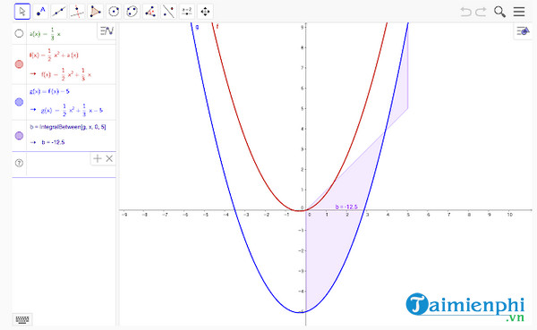
Task: Select the IntegralBetween definition of b
Action: pyautogui.click(x=68, y=127)
